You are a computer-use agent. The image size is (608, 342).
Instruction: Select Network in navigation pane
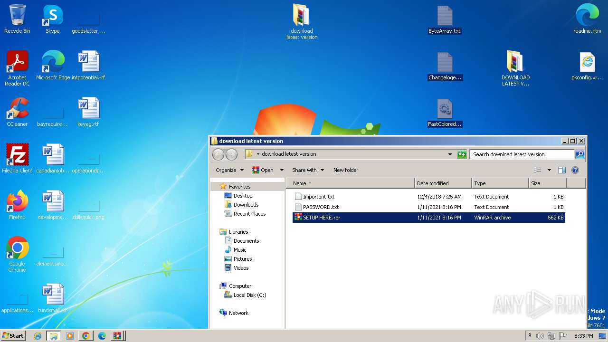pos(238,313)
